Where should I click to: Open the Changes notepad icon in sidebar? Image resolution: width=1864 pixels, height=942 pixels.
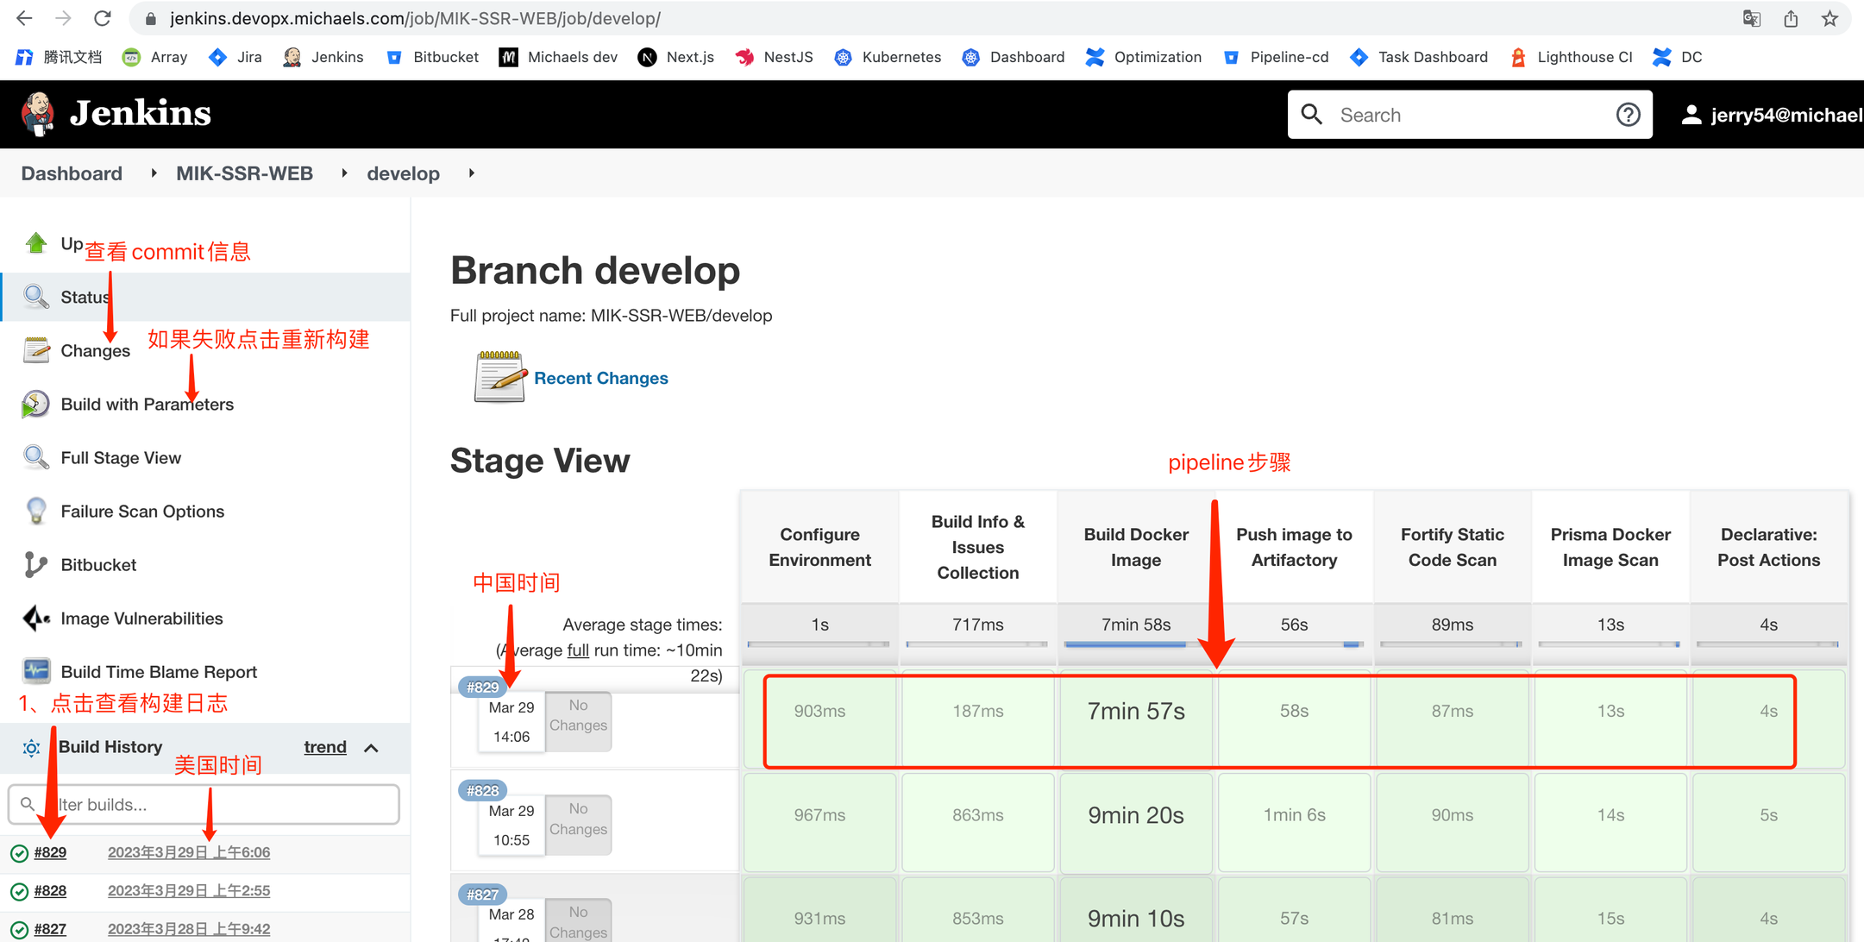click(x=36, y=350)
